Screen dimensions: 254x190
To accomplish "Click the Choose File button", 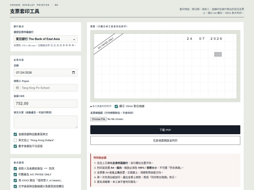I will 98,119.
